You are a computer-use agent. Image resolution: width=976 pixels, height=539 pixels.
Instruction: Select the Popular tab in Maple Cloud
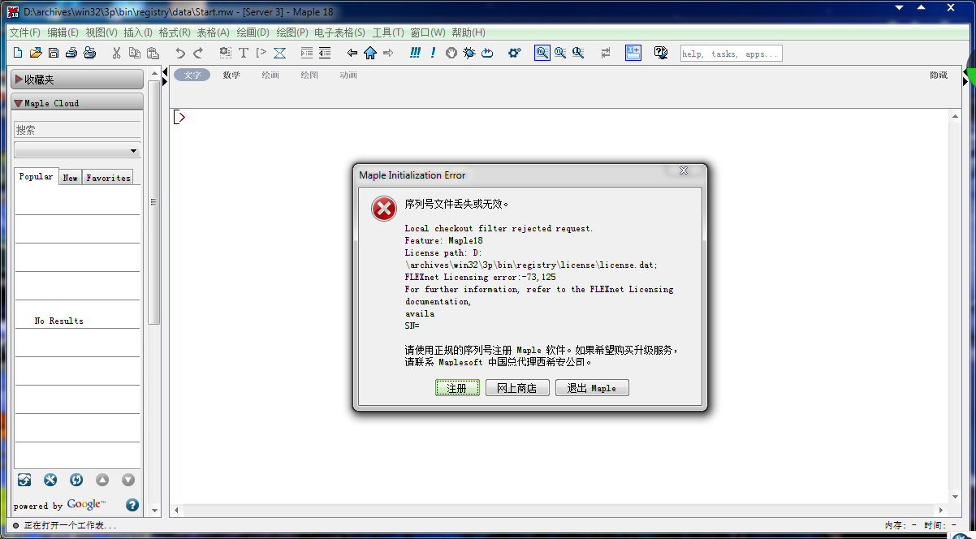click(37, 177)
